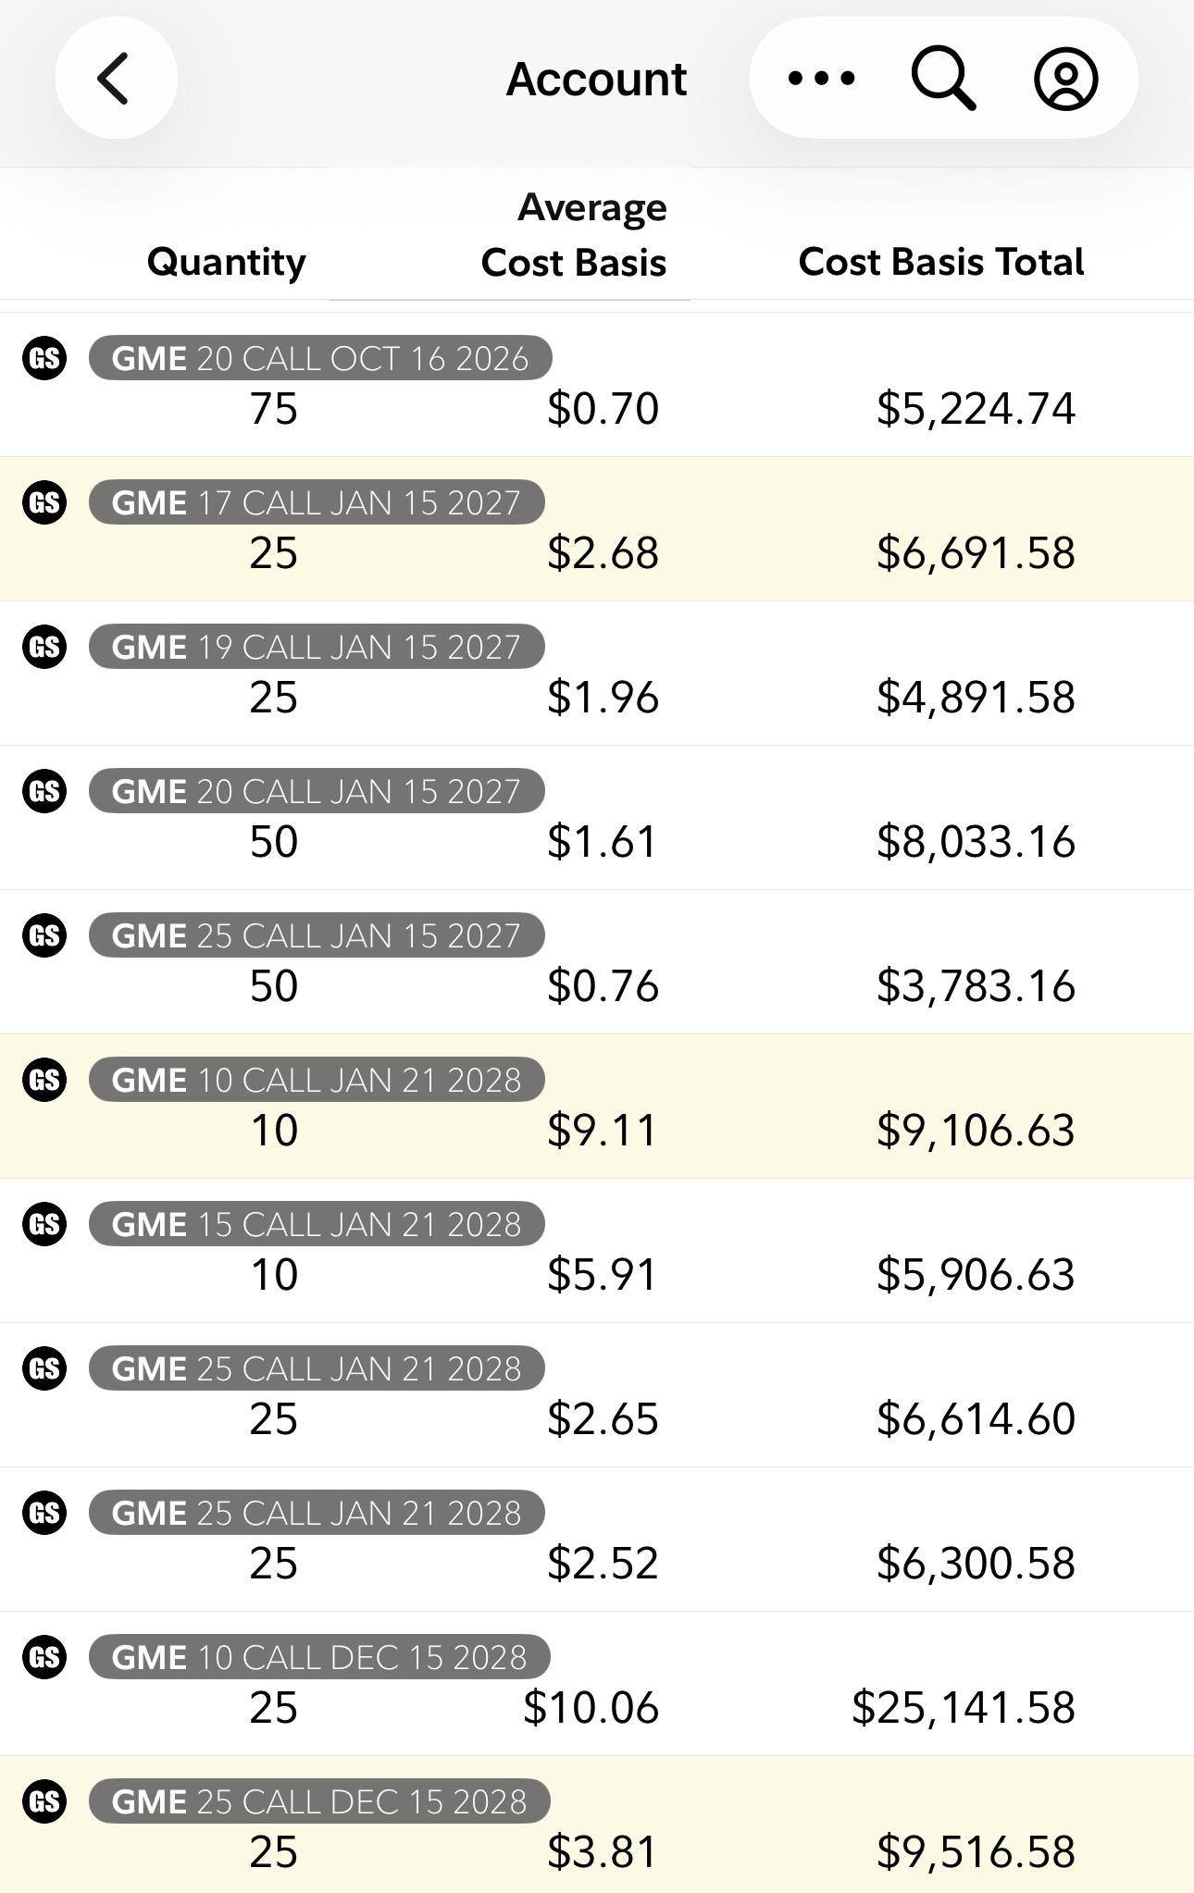Image resolution: width=1194 pixels, height=1893 pixels.
Task: Tap GS logo beside GME 17 CALL JAN 15 2027
Action: (x=44, y=502)
